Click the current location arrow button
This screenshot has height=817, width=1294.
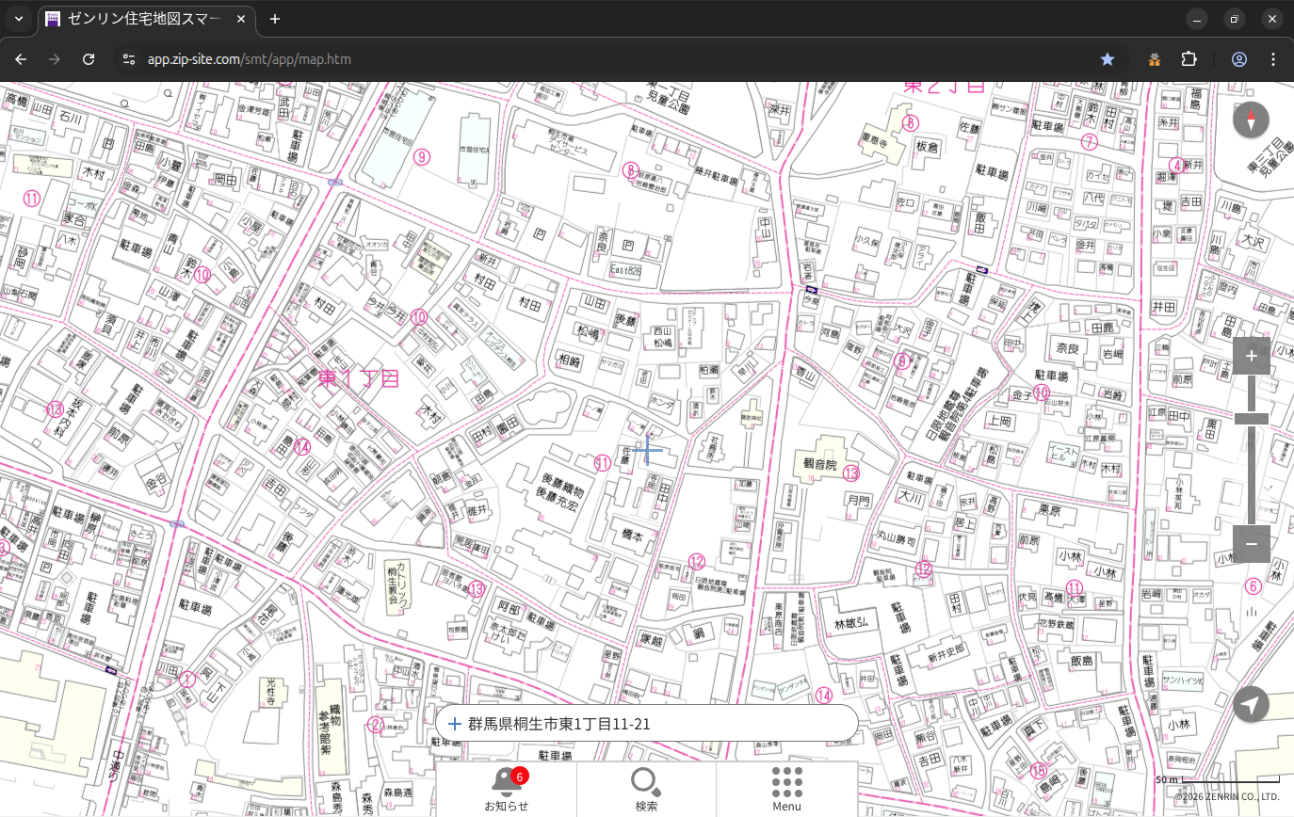[1251, 704]
